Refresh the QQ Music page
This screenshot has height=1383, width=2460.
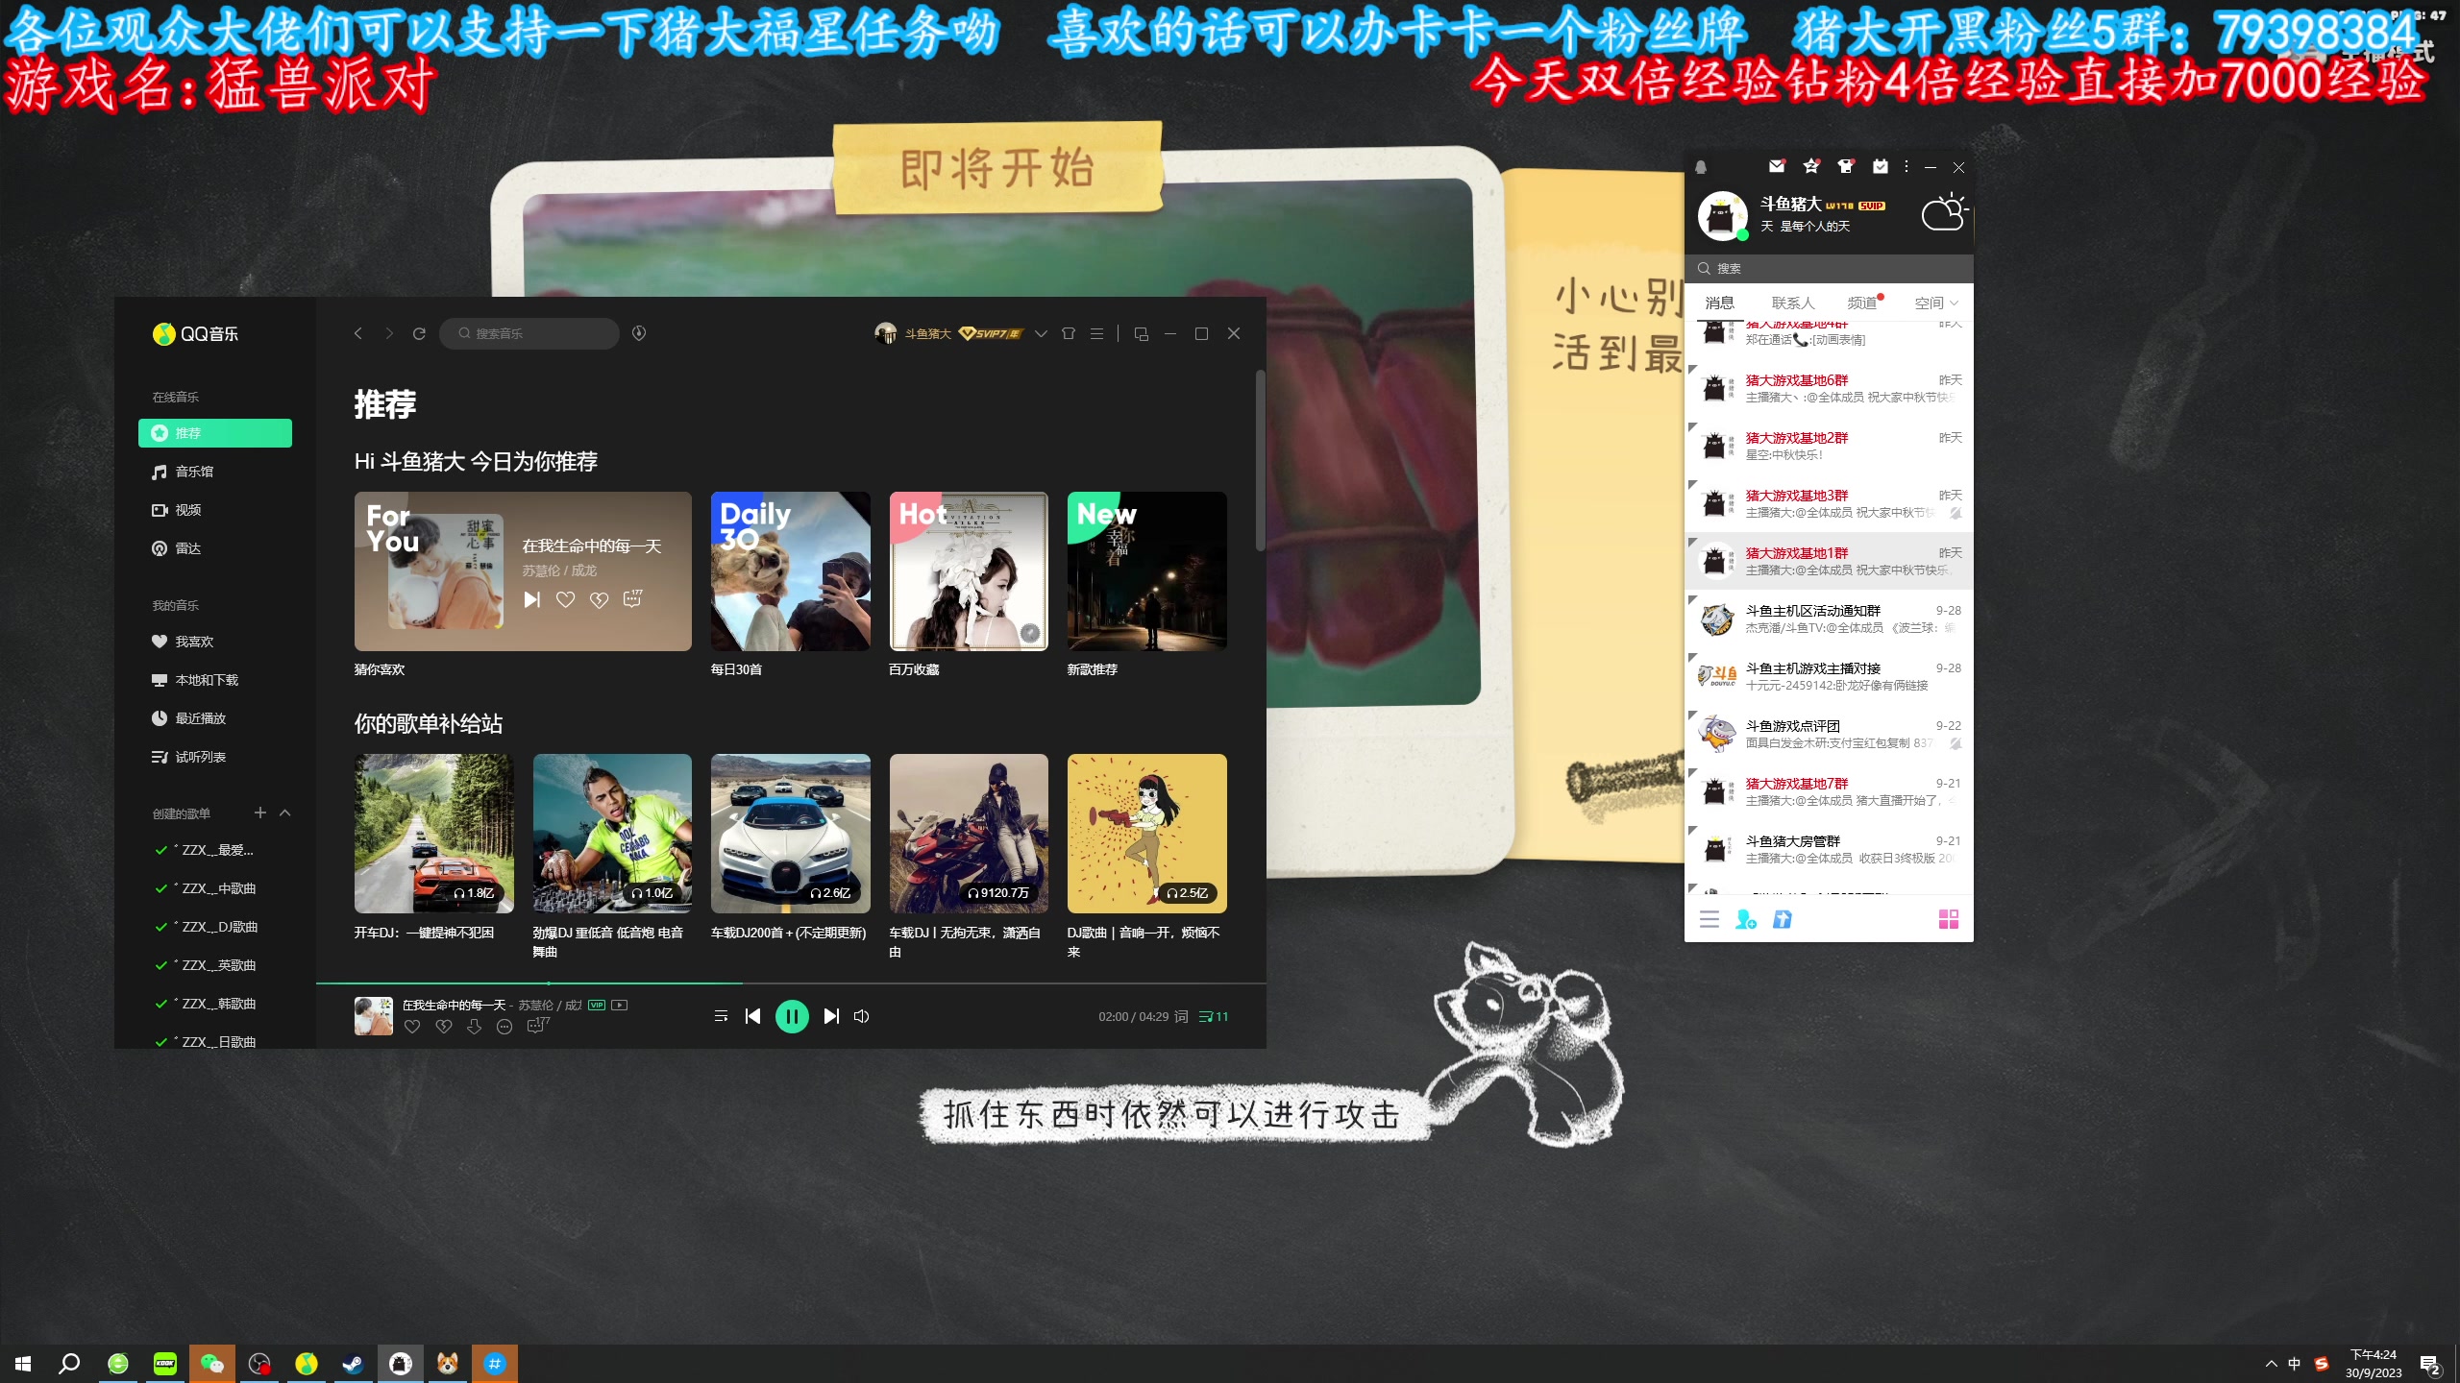[419, 333]
